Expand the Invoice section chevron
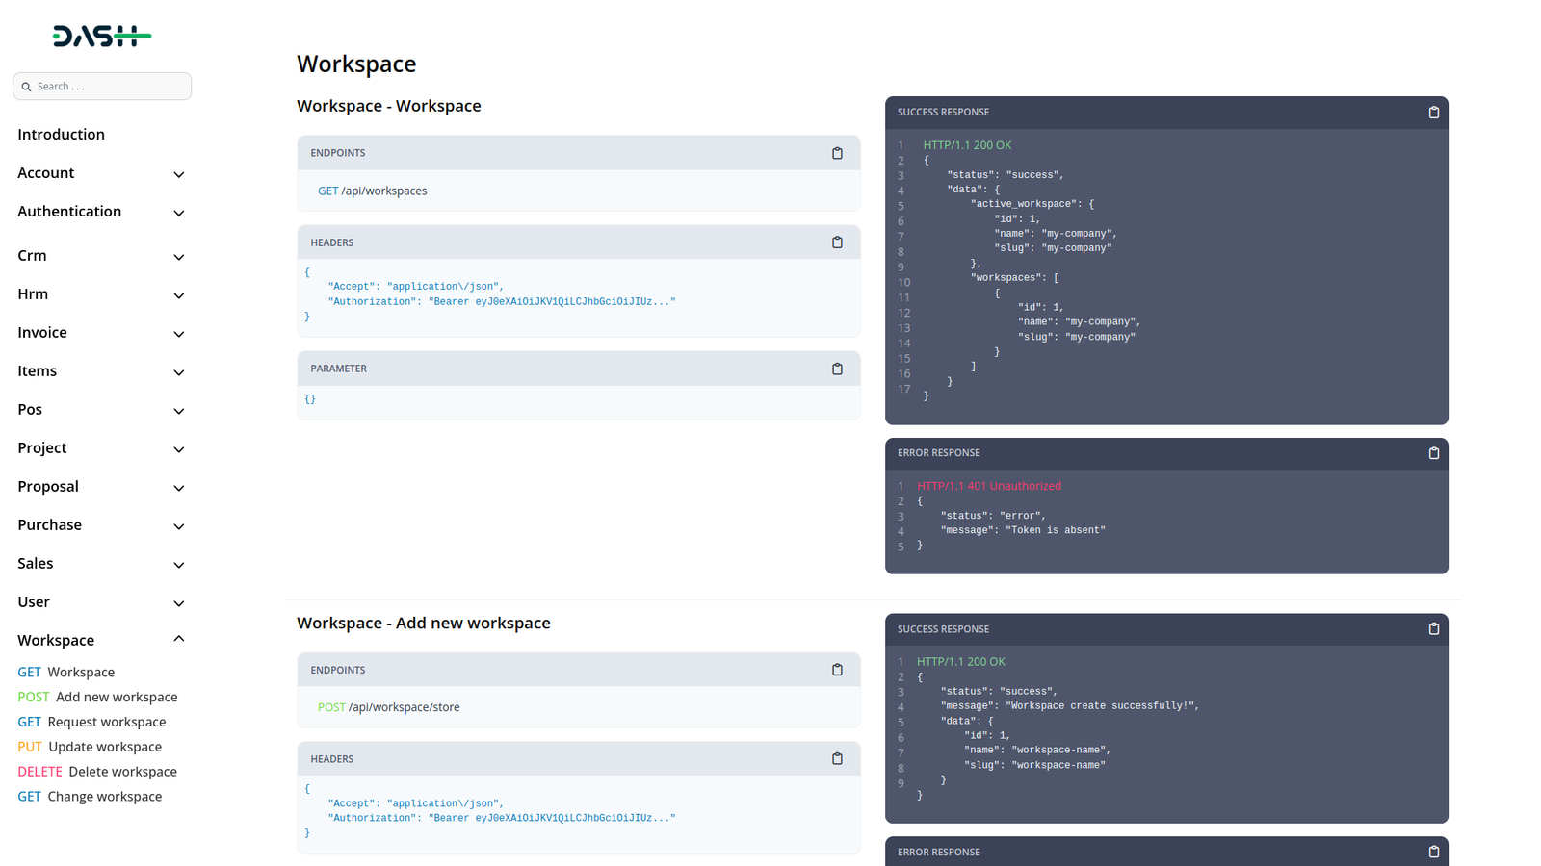 pos(178,334)
